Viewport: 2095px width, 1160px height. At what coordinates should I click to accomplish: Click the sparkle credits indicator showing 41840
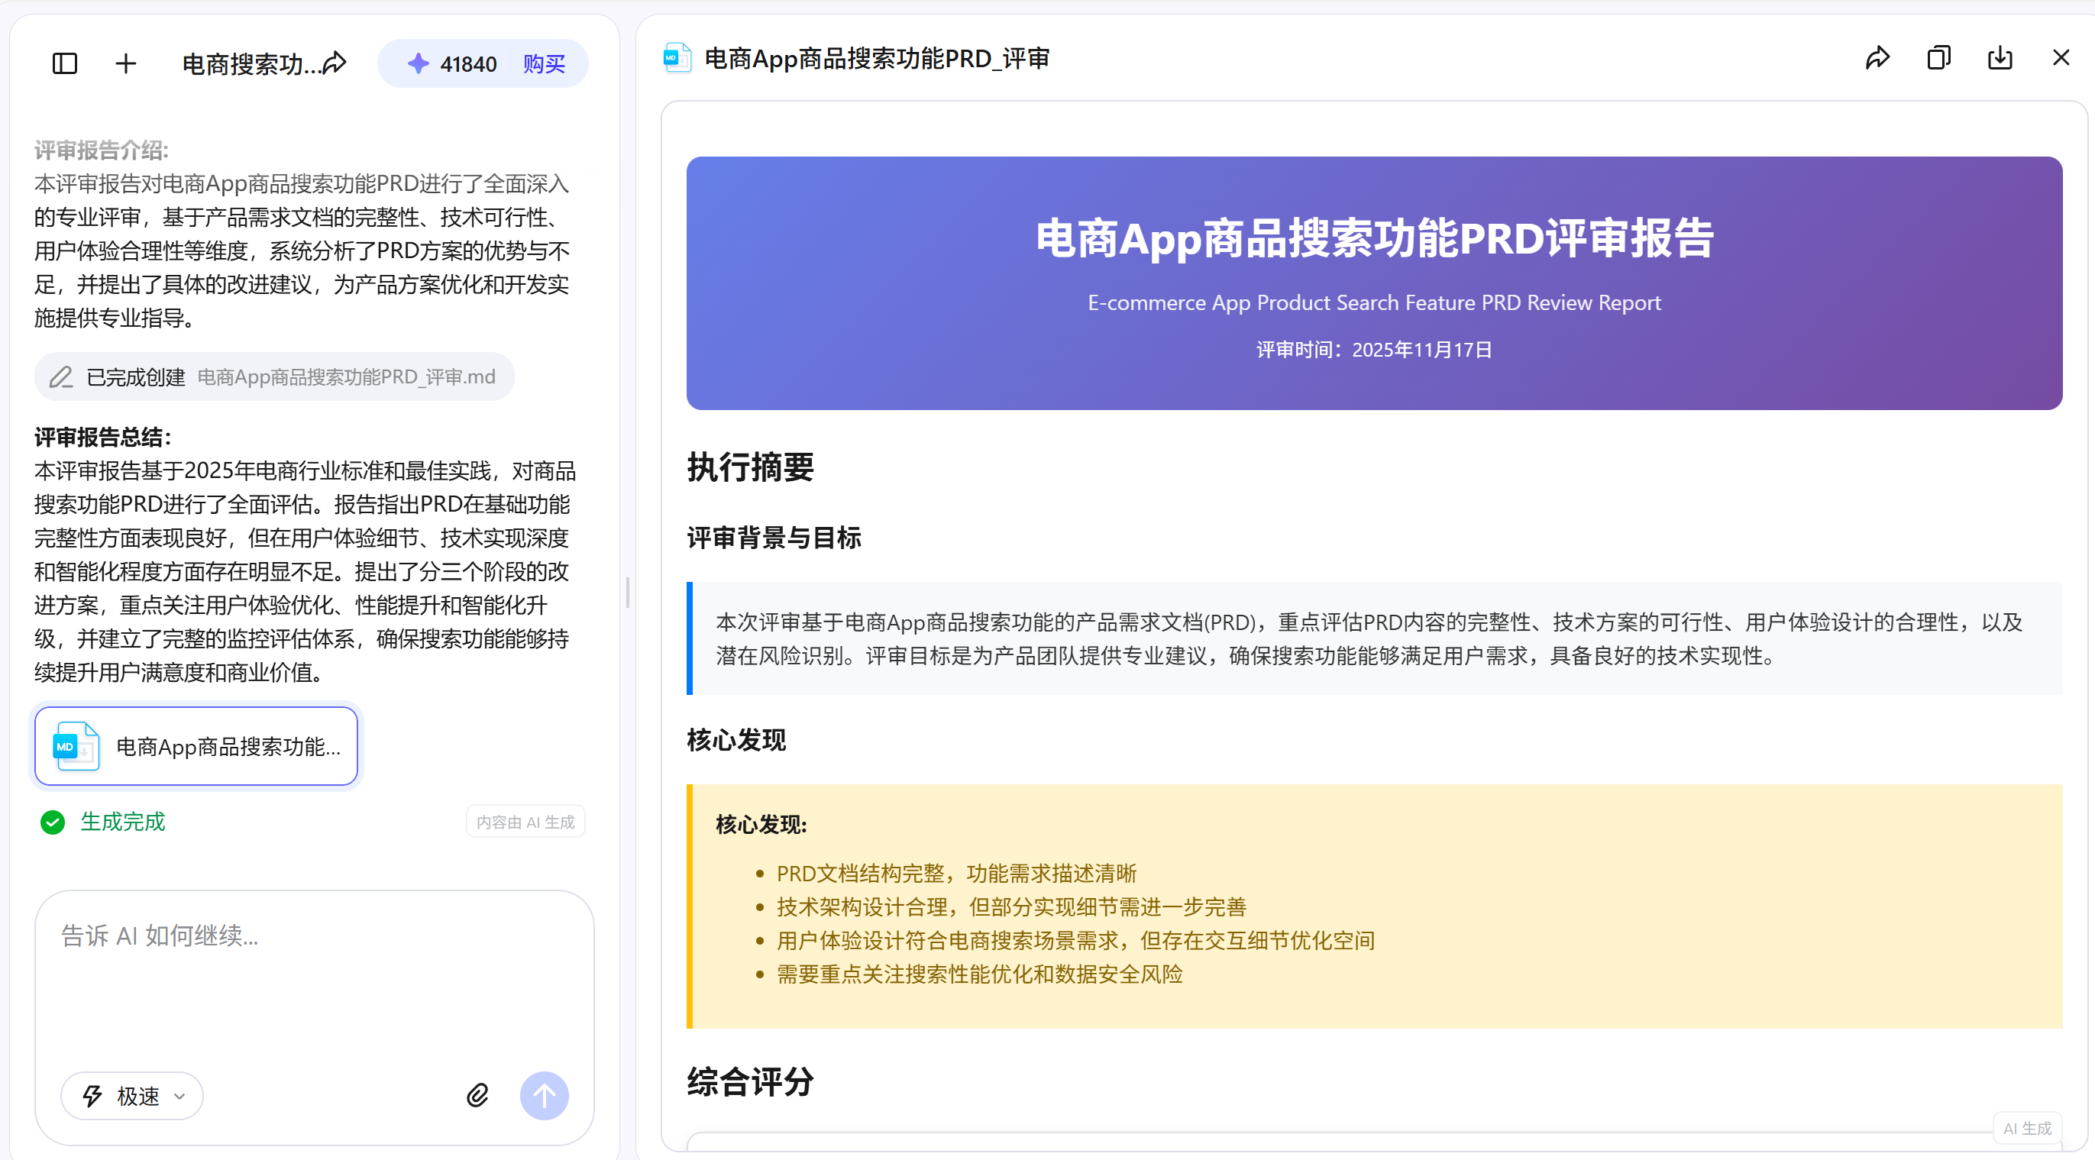coord(448,63)
